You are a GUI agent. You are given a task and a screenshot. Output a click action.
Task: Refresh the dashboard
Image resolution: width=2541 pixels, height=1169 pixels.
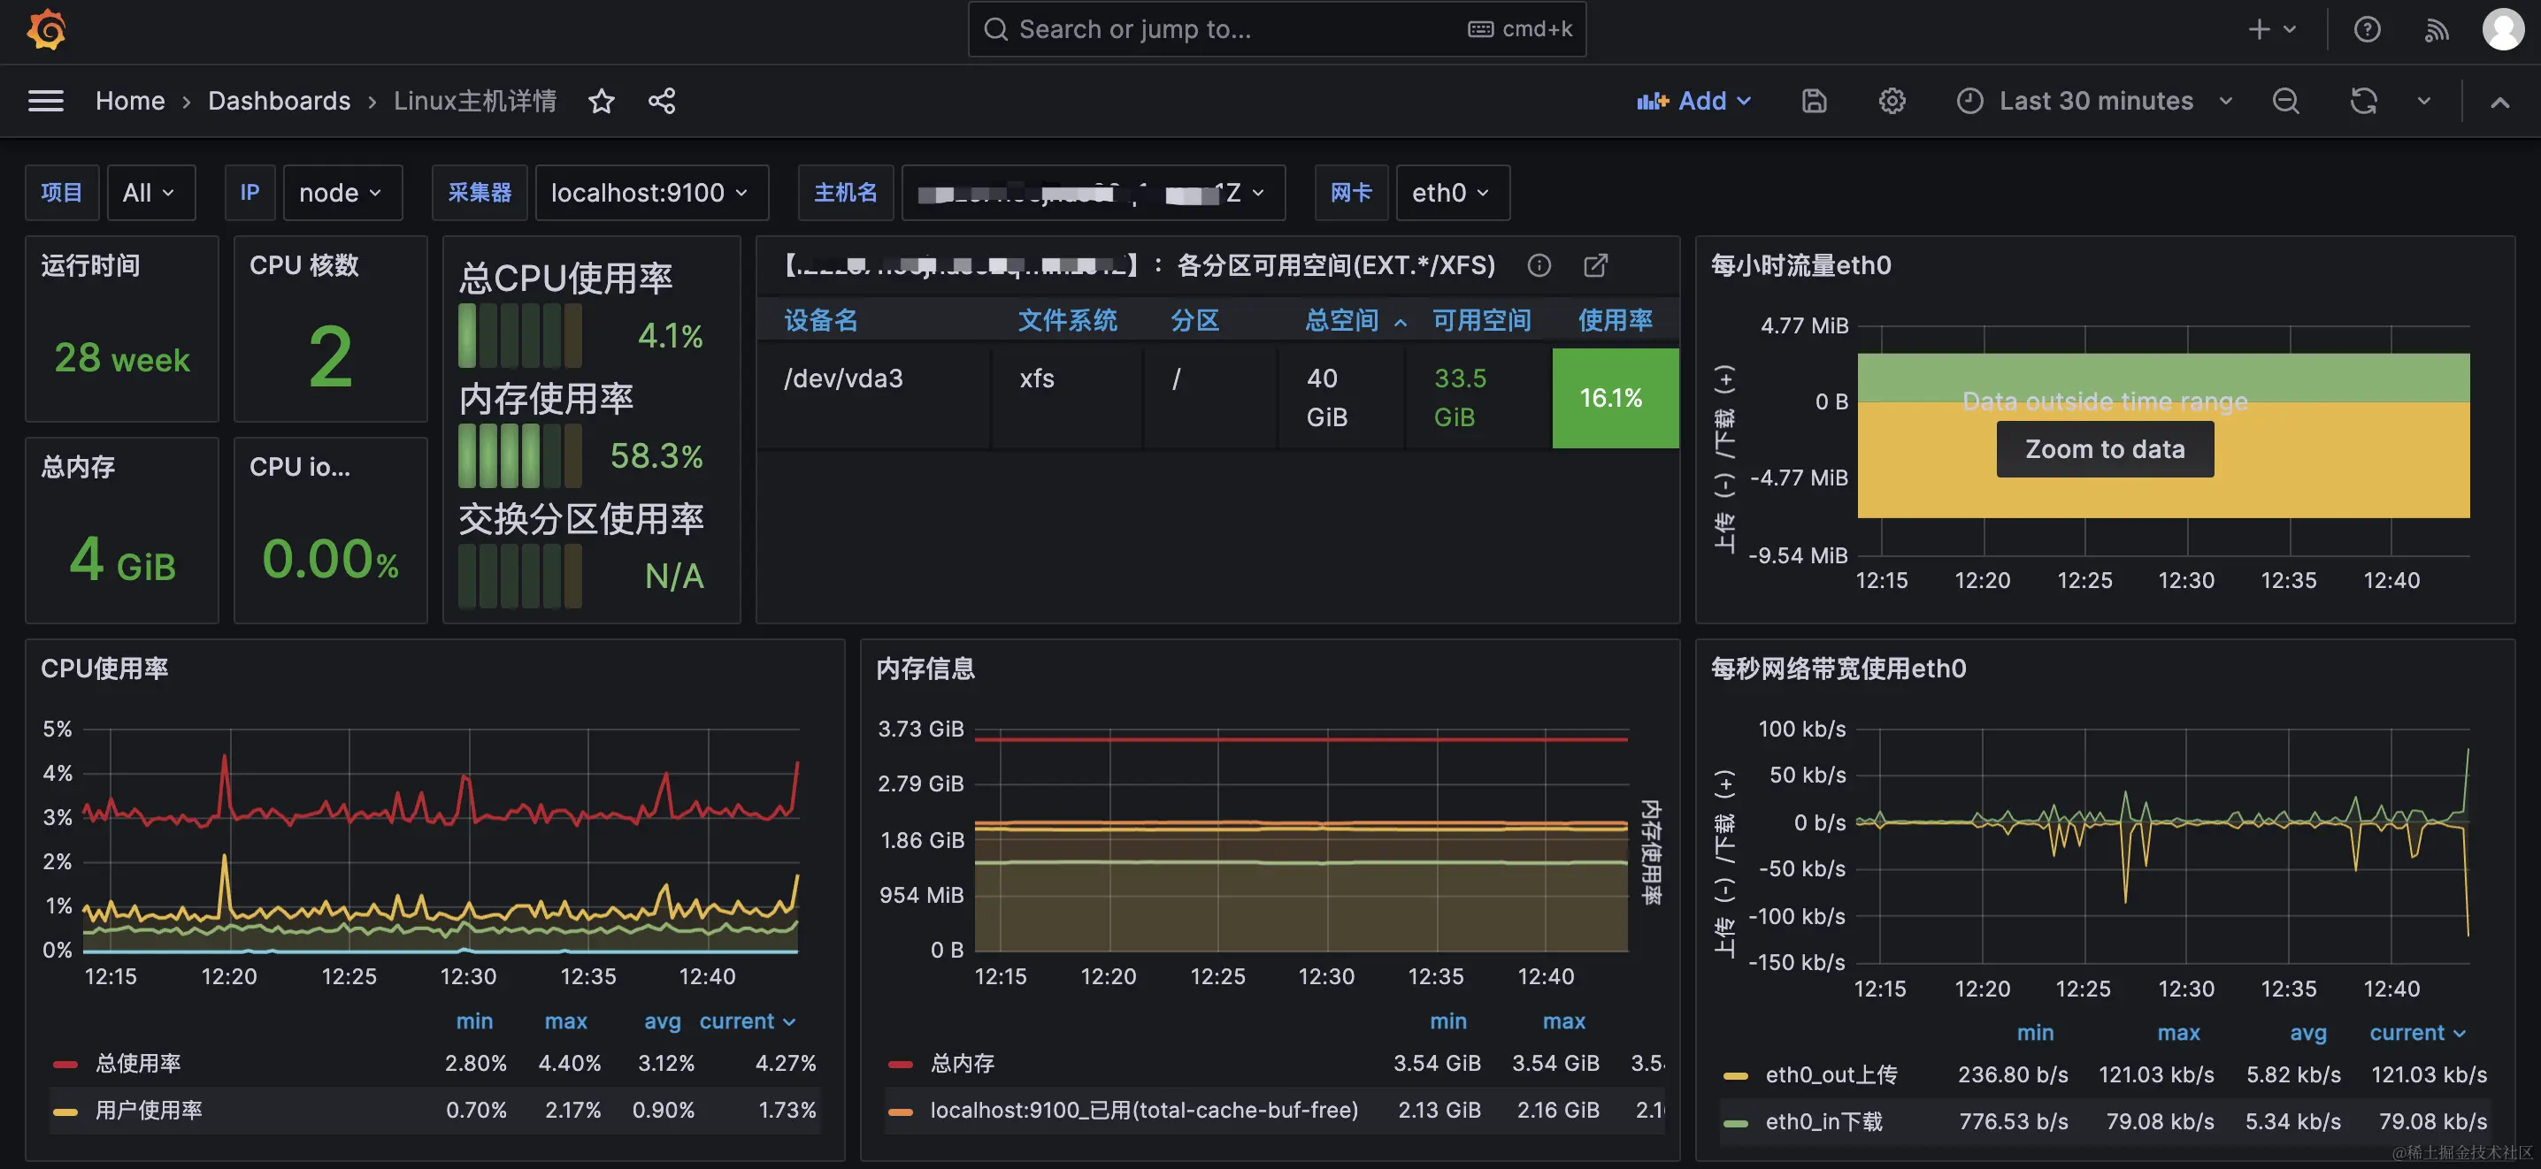click(x=2363, y=101)
